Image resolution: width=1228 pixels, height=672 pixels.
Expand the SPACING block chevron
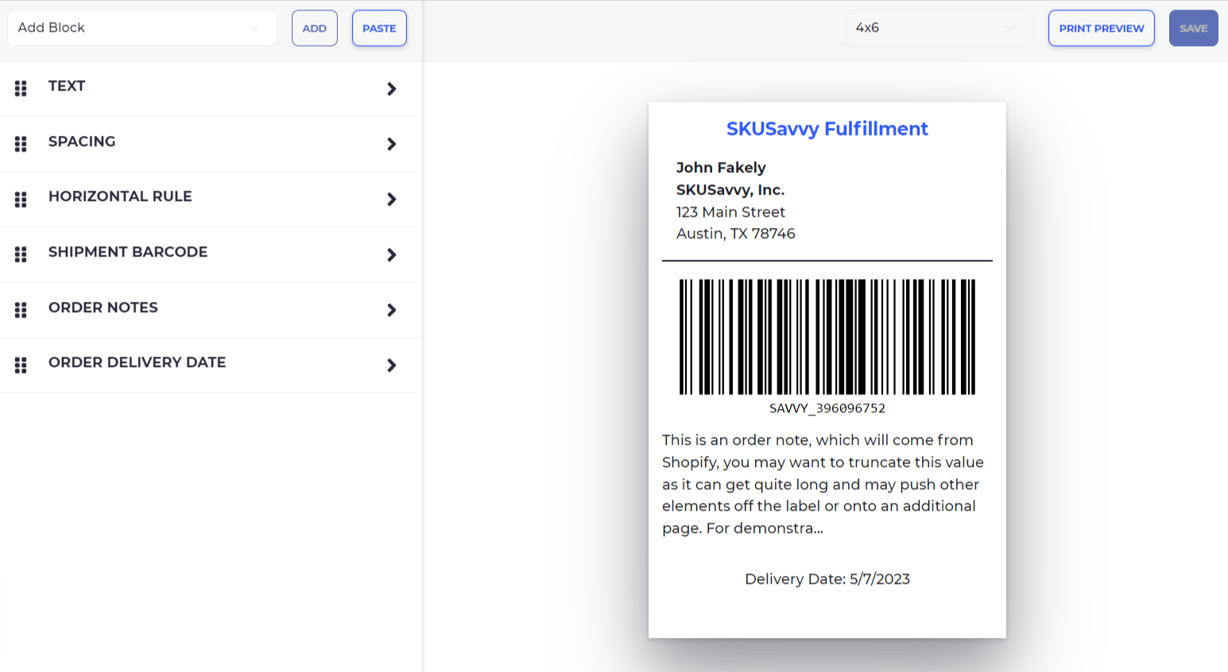pos(391,144)
